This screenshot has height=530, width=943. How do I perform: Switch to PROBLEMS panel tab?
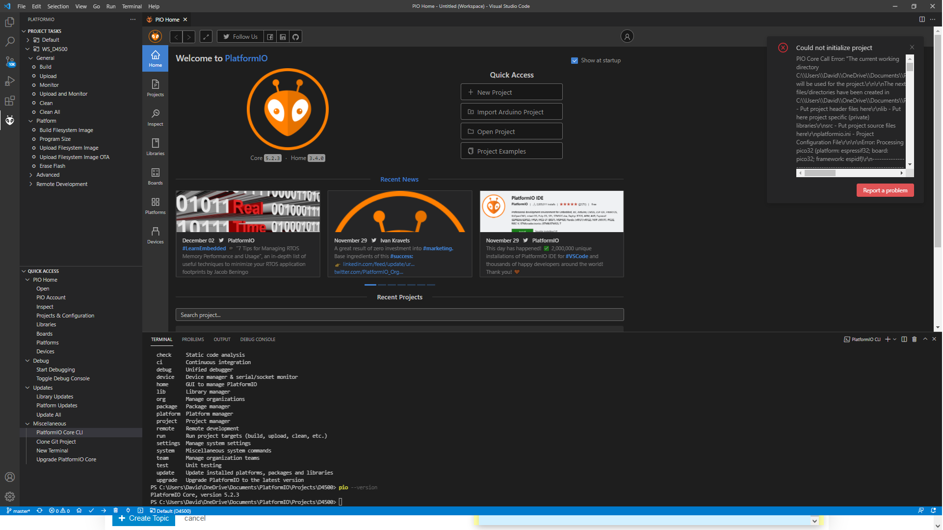193,340
